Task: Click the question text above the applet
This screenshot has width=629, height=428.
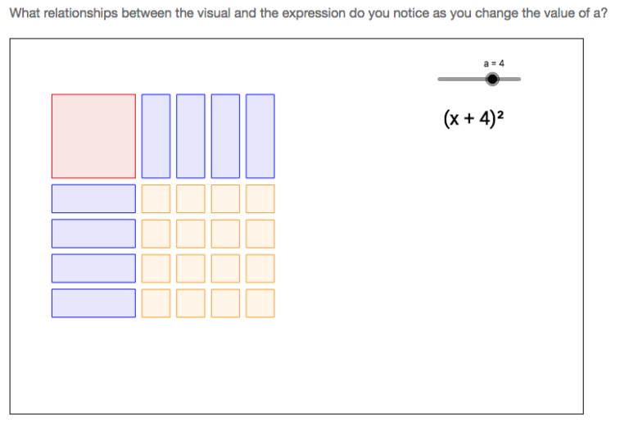Action: pos(308,15)
